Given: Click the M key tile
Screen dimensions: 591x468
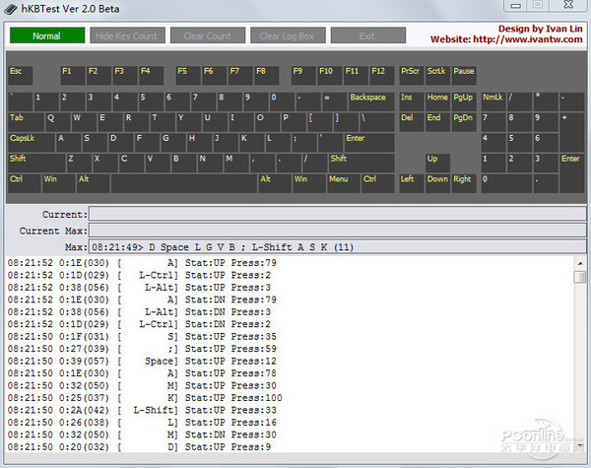Looking at the screenshot, I should pos(236,163).
